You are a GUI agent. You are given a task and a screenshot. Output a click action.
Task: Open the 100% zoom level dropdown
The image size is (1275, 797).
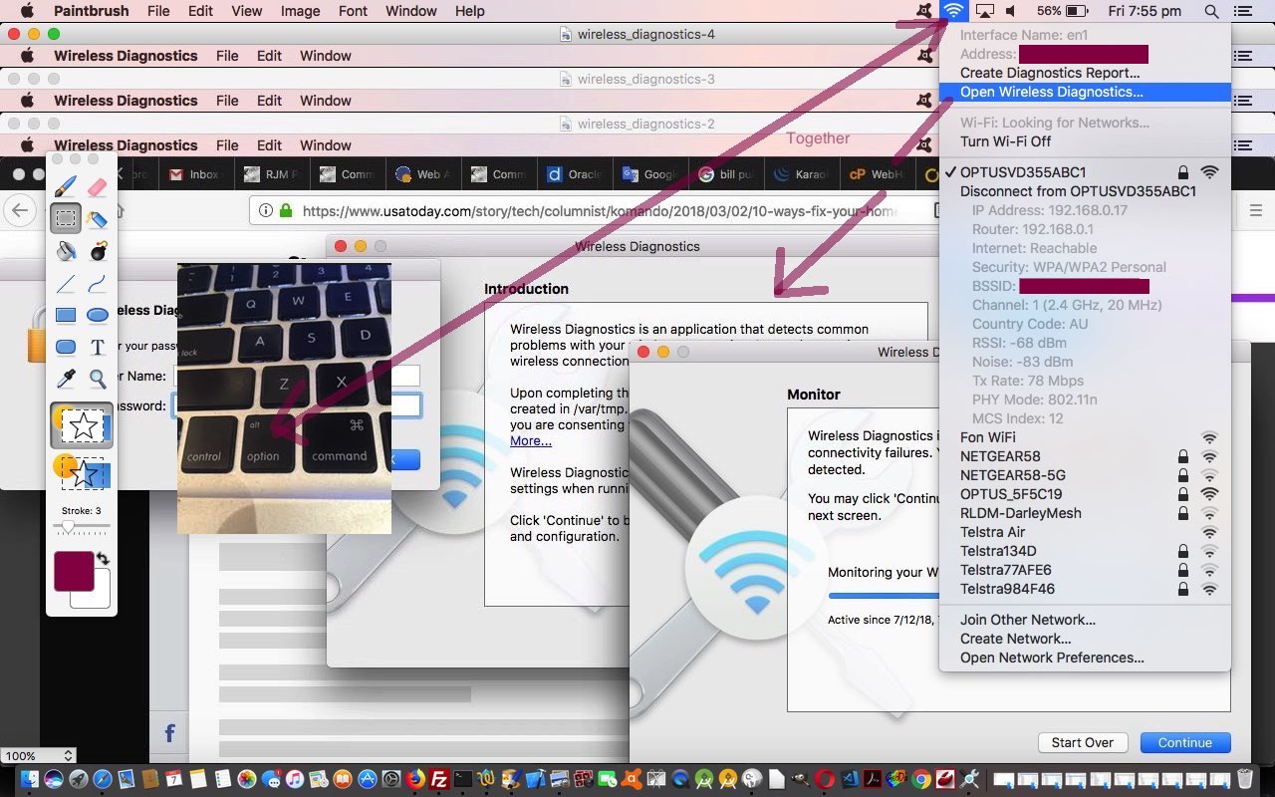click(x=38, y=756)
